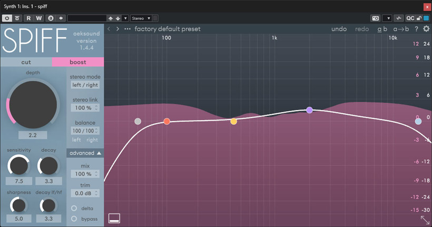Image resolution: width=432 pixels, height=227 pixels.
Task: Select the purple EQ node
Action: 309,110
